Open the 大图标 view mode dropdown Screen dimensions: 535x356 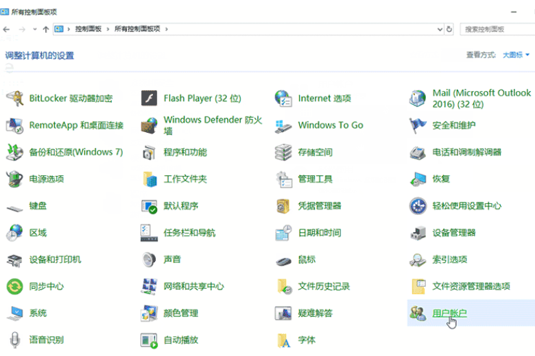point(516,55)
